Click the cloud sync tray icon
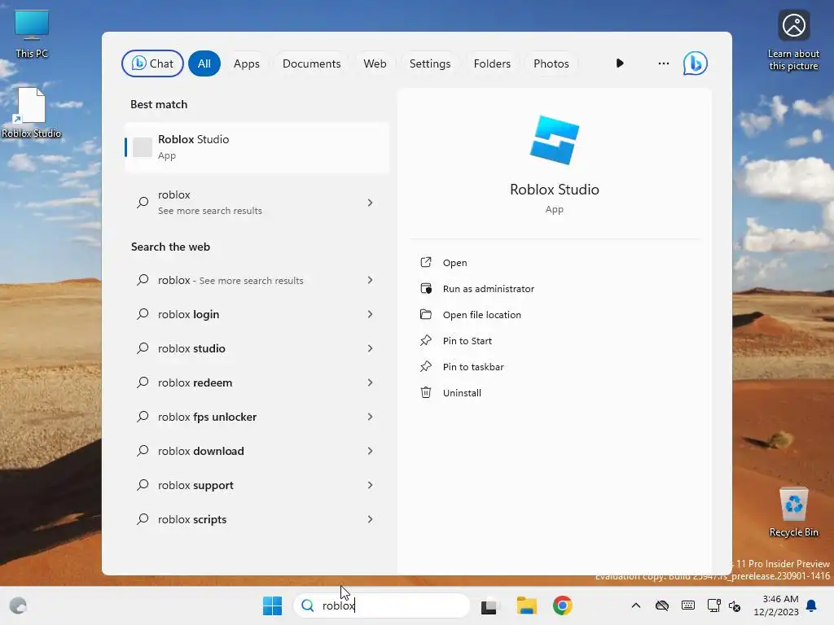834x625 pixels. [661, 605]
